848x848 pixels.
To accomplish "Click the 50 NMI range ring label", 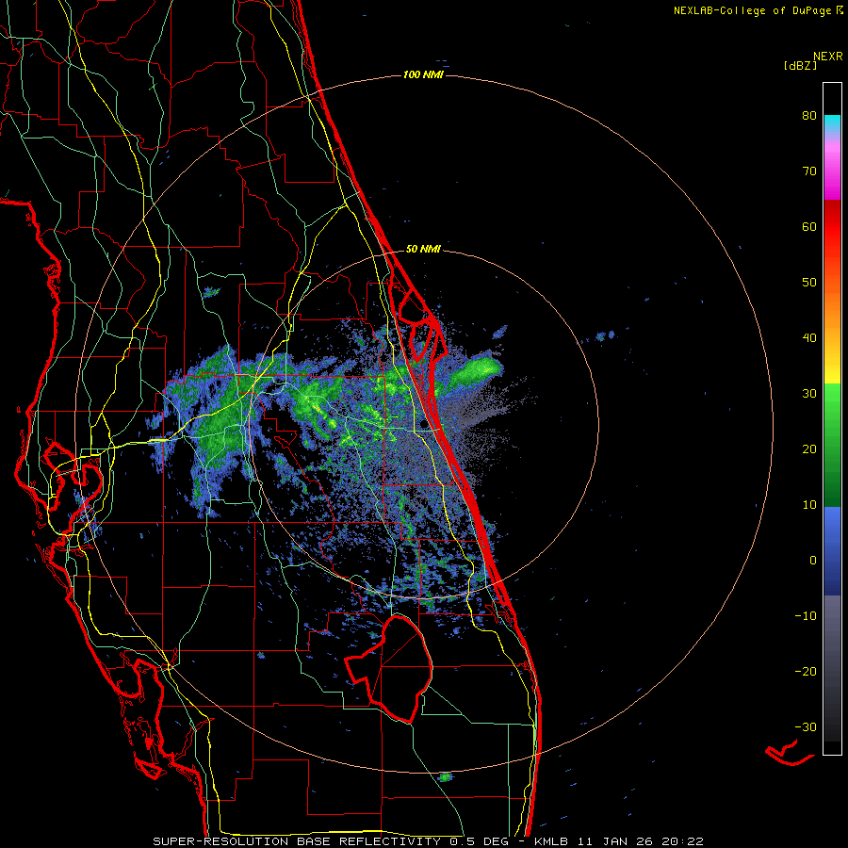I will (423, 250).
